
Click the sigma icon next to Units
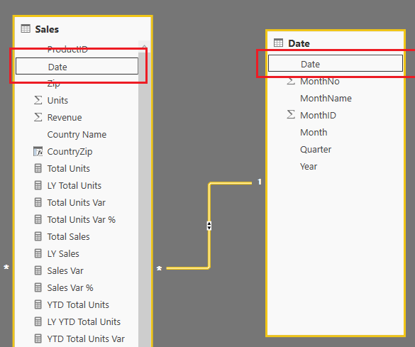38,100
